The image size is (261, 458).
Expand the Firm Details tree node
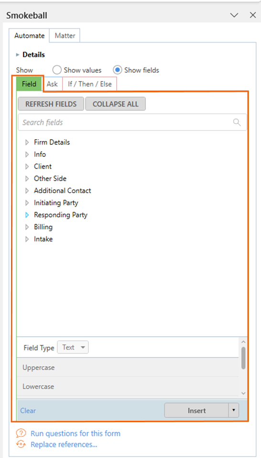pos(27,142)
